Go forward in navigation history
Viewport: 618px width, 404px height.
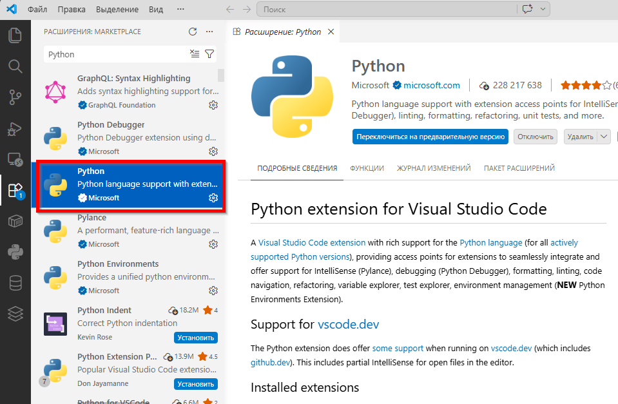coord(247,10)
